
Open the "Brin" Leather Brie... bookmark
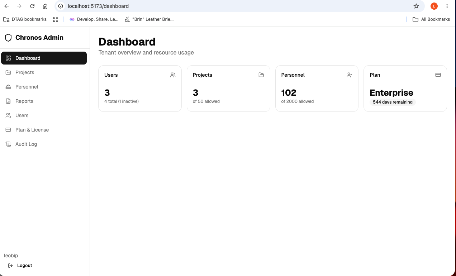coord(149,19)
